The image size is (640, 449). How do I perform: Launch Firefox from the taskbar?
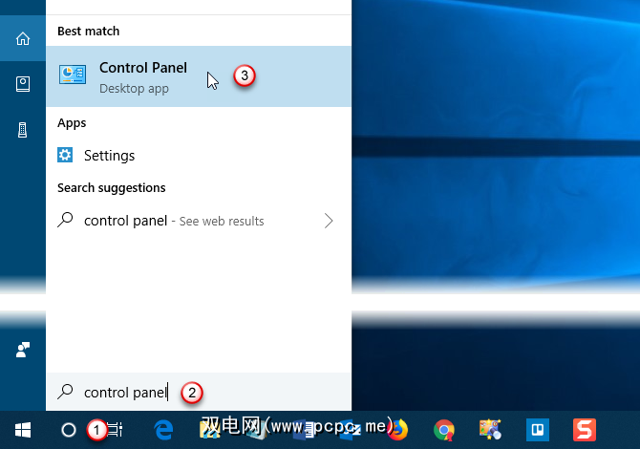(x=397, y=430)
